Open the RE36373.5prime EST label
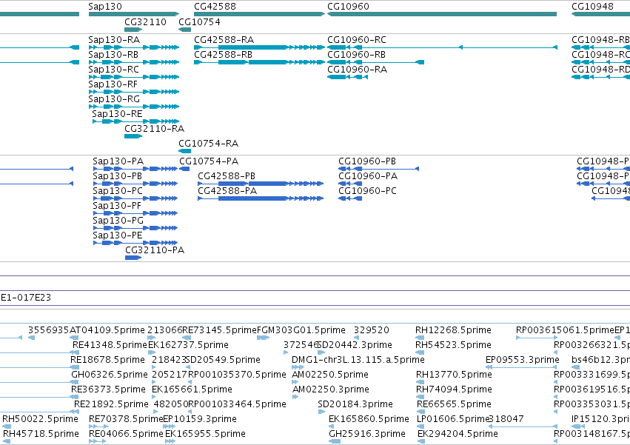The width and height of the screenshot is (630, 445). click(x=108, y=389)
